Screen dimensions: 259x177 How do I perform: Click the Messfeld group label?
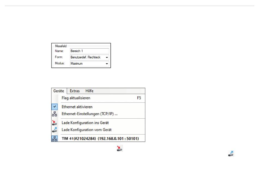tap(61, 46)
